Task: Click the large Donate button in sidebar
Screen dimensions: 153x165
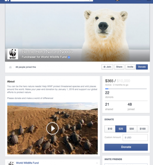Action: coord(126,147)
